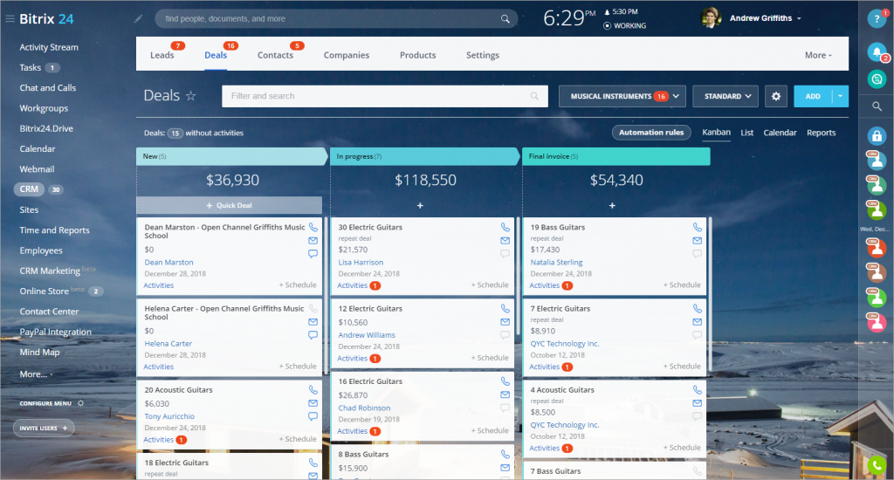Open the Companies tab
Viewport: 894px width, 480px height.
pos(347,55)
